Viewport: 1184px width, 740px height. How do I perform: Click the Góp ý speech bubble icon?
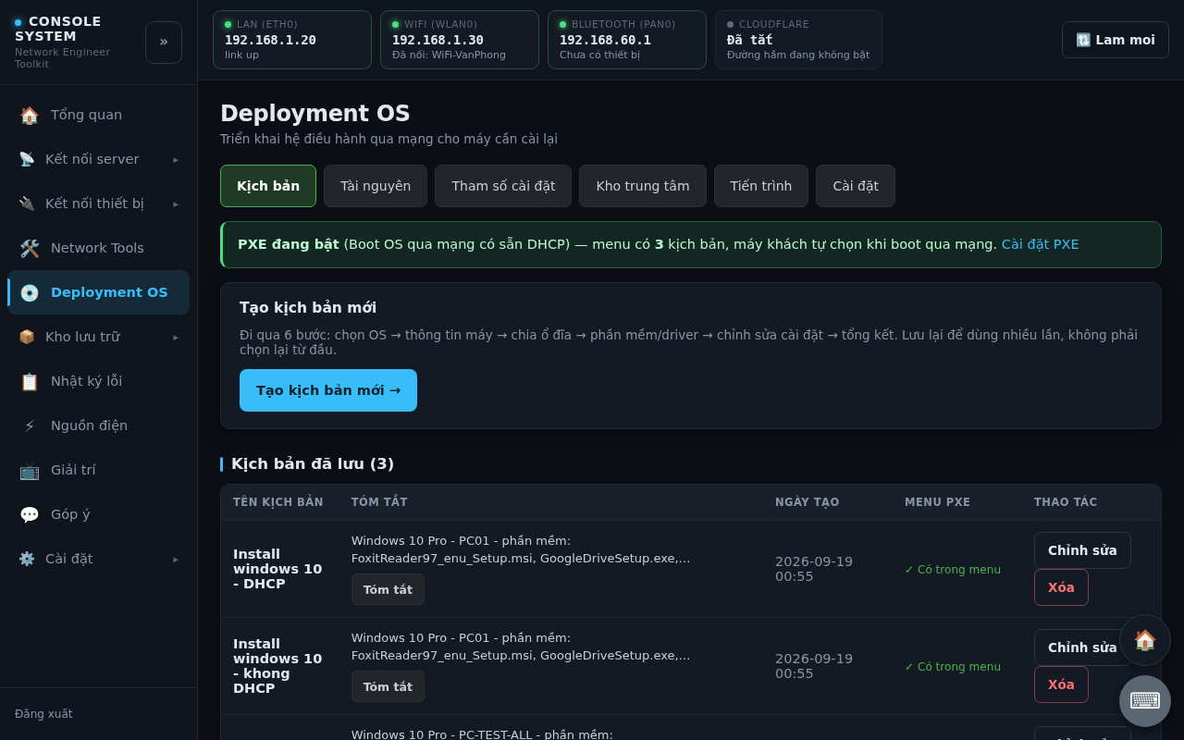pos(30,515)
